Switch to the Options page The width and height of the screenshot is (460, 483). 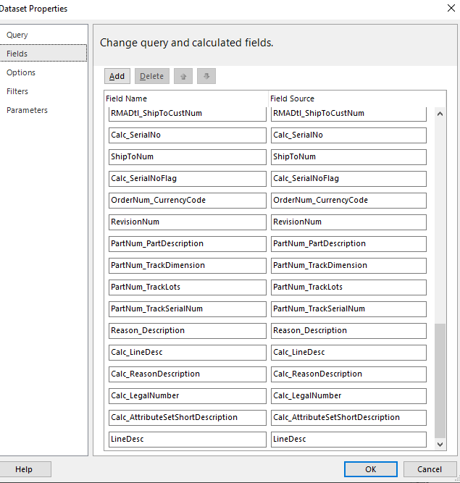tap(21, 72)
